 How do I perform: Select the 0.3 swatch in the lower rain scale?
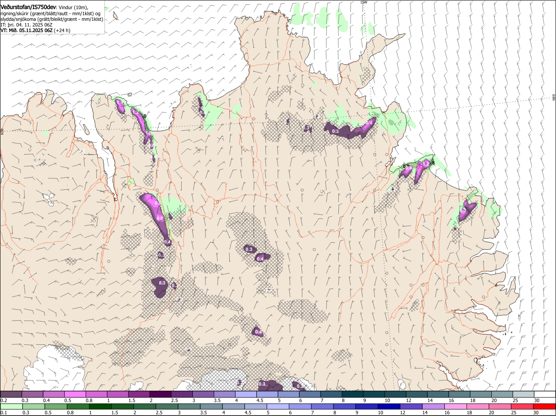(x=33, y=407)
